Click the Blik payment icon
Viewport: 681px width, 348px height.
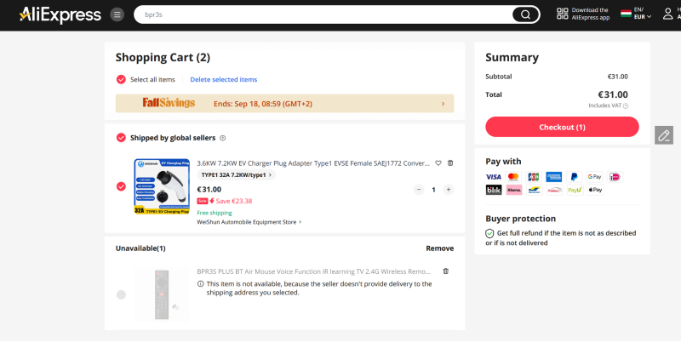[494, 190]
